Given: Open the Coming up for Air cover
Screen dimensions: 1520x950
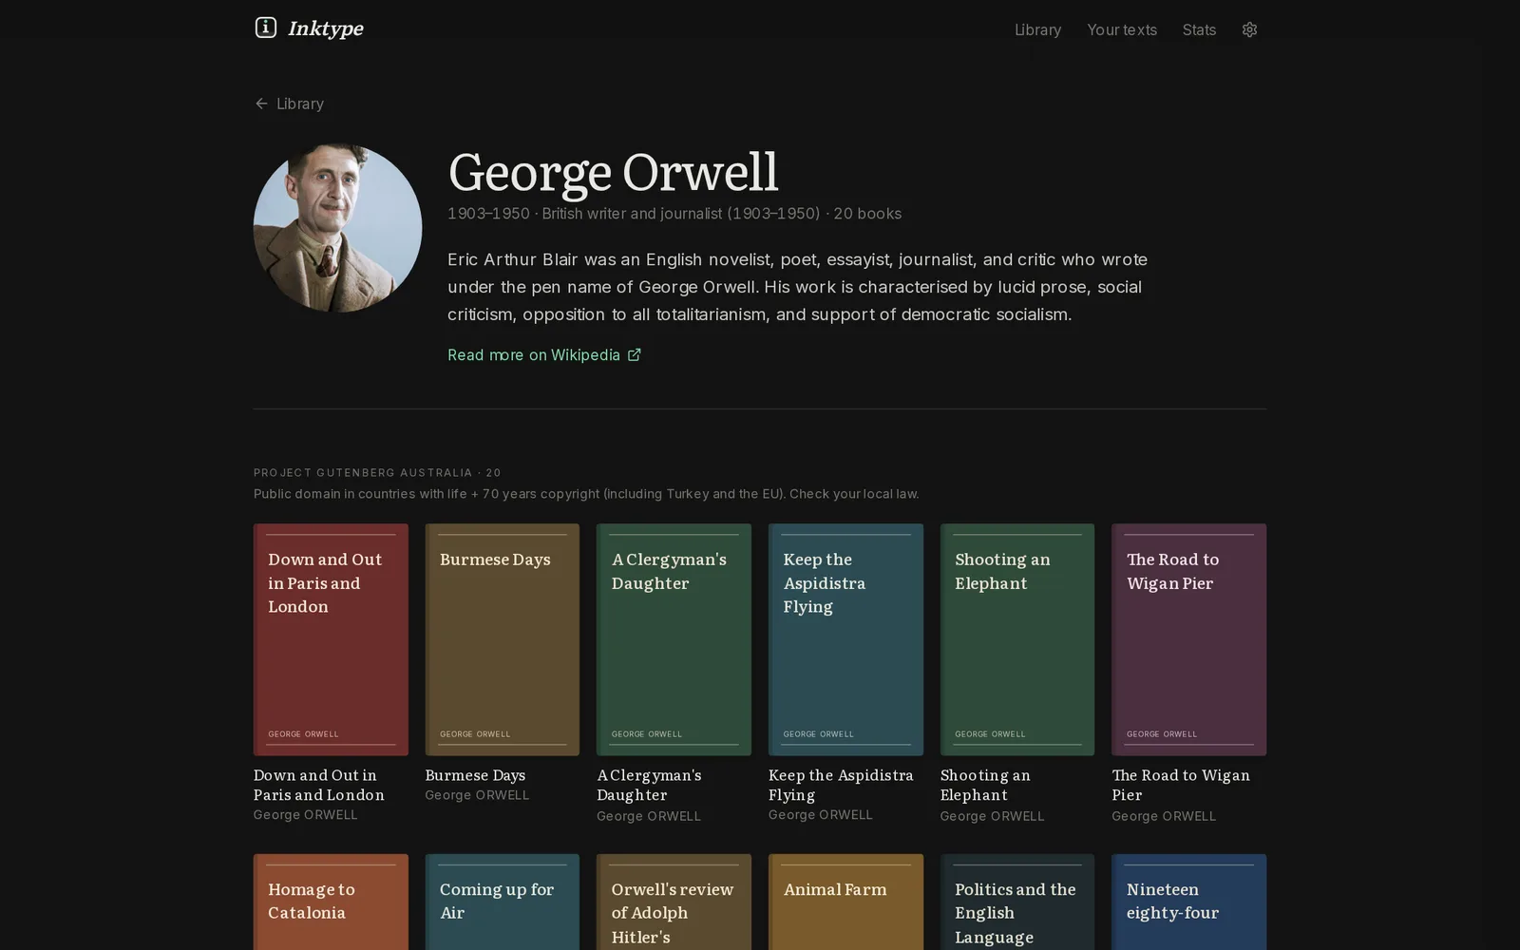Looking at the screenshot, I should tap(502, 902).
